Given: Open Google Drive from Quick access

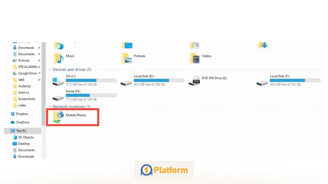Looking at the screenshot, I should click(x=27, y=73).
